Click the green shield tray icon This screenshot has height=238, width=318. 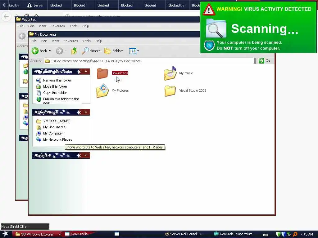tap(278, 234)
